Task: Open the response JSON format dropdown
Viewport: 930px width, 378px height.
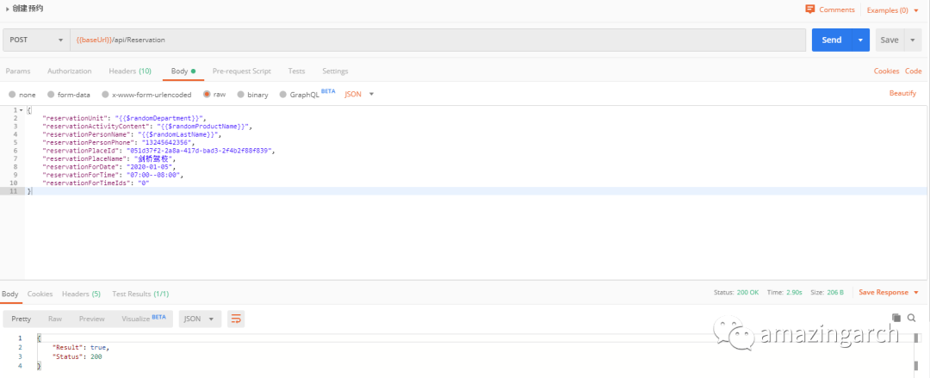Action: pos(200,319)
